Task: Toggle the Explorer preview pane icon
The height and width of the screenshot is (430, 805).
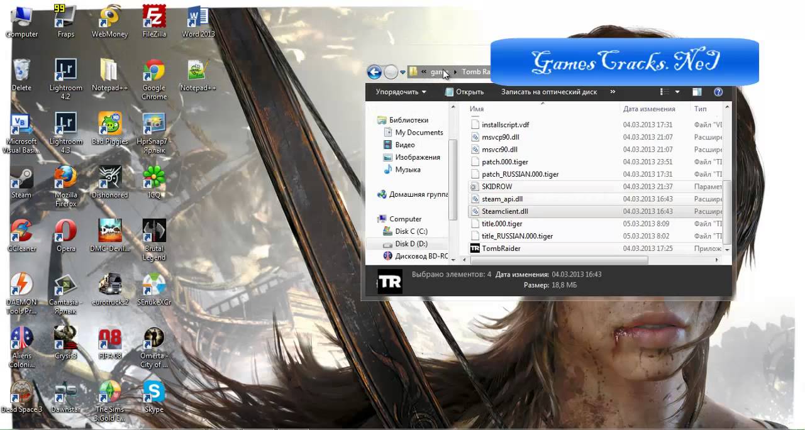Action: point(697,92)
